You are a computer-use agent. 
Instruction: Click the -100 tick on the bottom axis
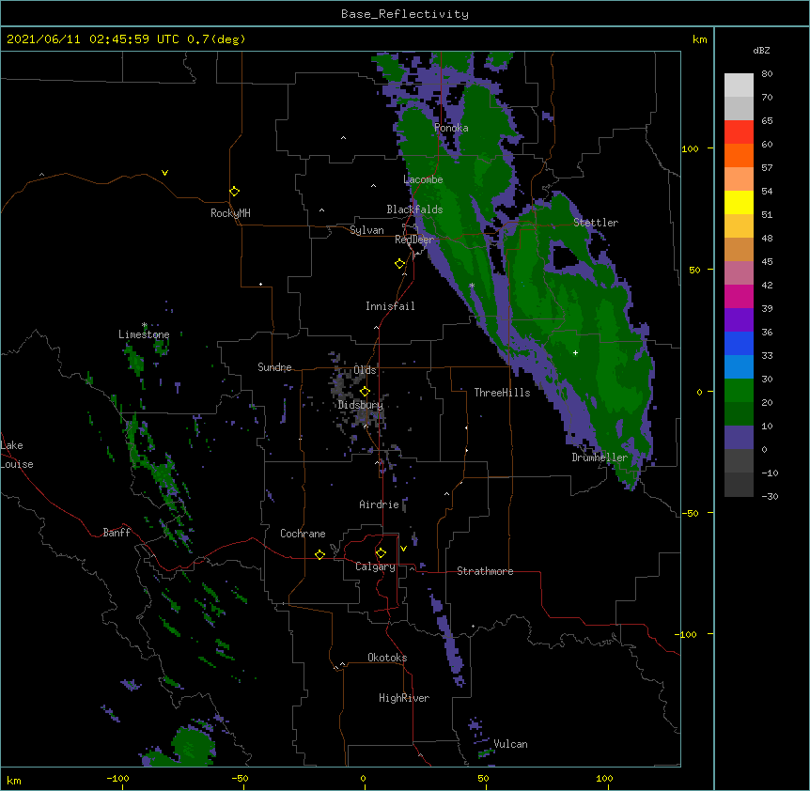click(117, 778)
